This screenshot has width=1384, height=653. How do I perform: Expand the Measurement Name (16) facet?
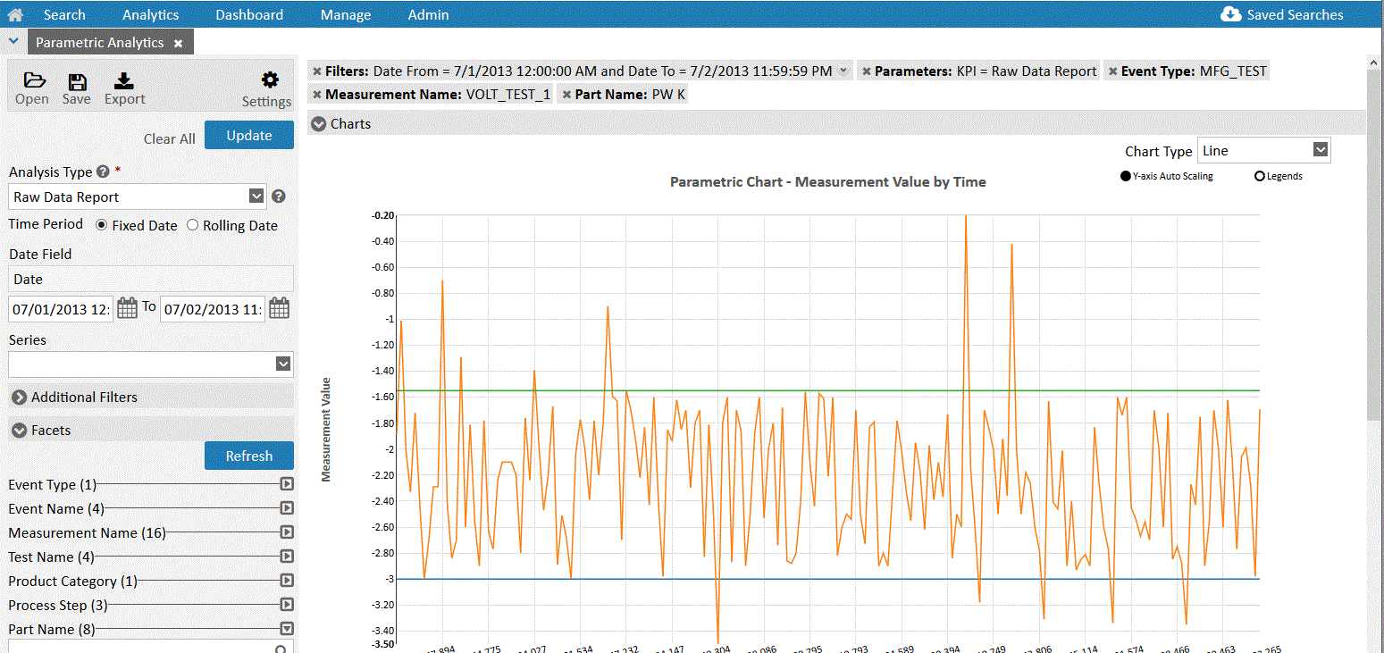coord(287,532)
